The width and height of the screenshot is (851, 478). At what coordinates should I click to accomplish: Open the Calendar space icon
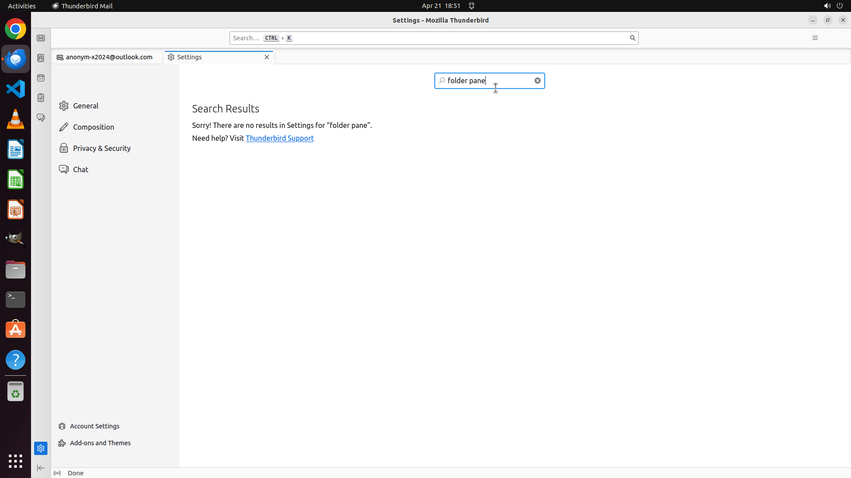[x=41, y=78]
